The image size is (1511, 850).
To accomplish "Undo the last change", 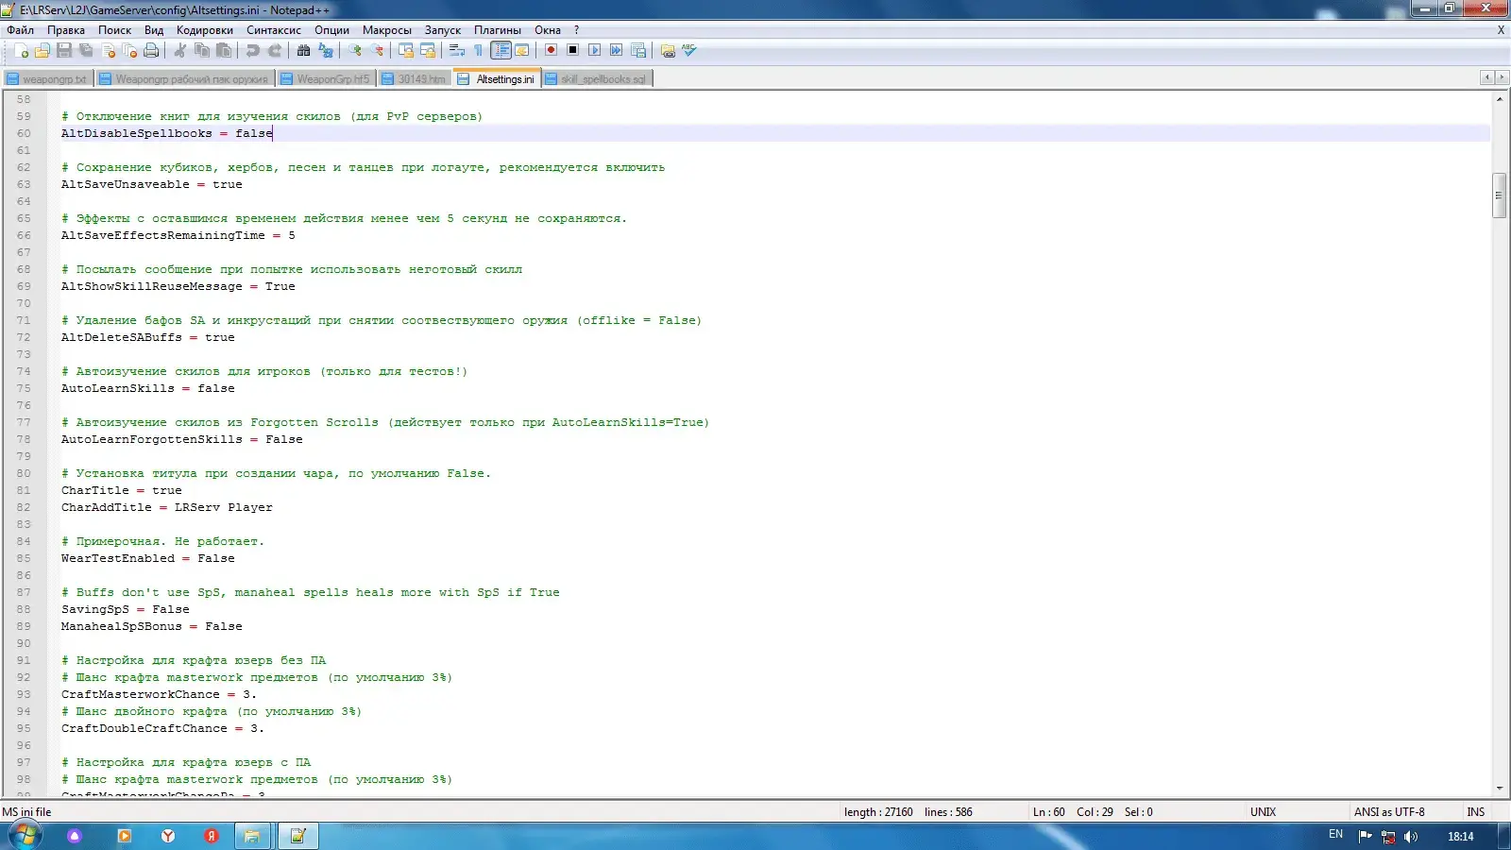I will click(252, 51).
